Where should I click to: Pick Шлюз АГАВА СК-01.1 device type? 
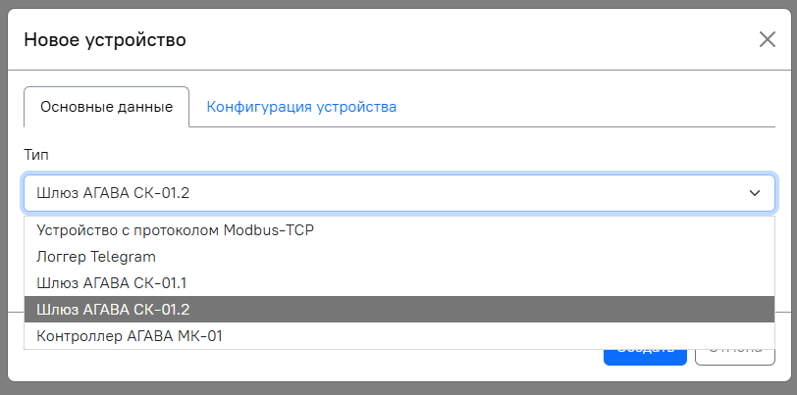click(111, 283)
